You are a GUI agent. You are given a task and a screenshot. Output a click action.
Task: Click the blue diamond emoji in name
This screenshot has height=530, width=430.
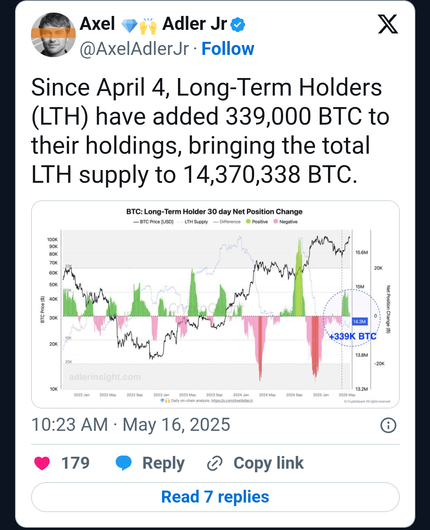129,26
